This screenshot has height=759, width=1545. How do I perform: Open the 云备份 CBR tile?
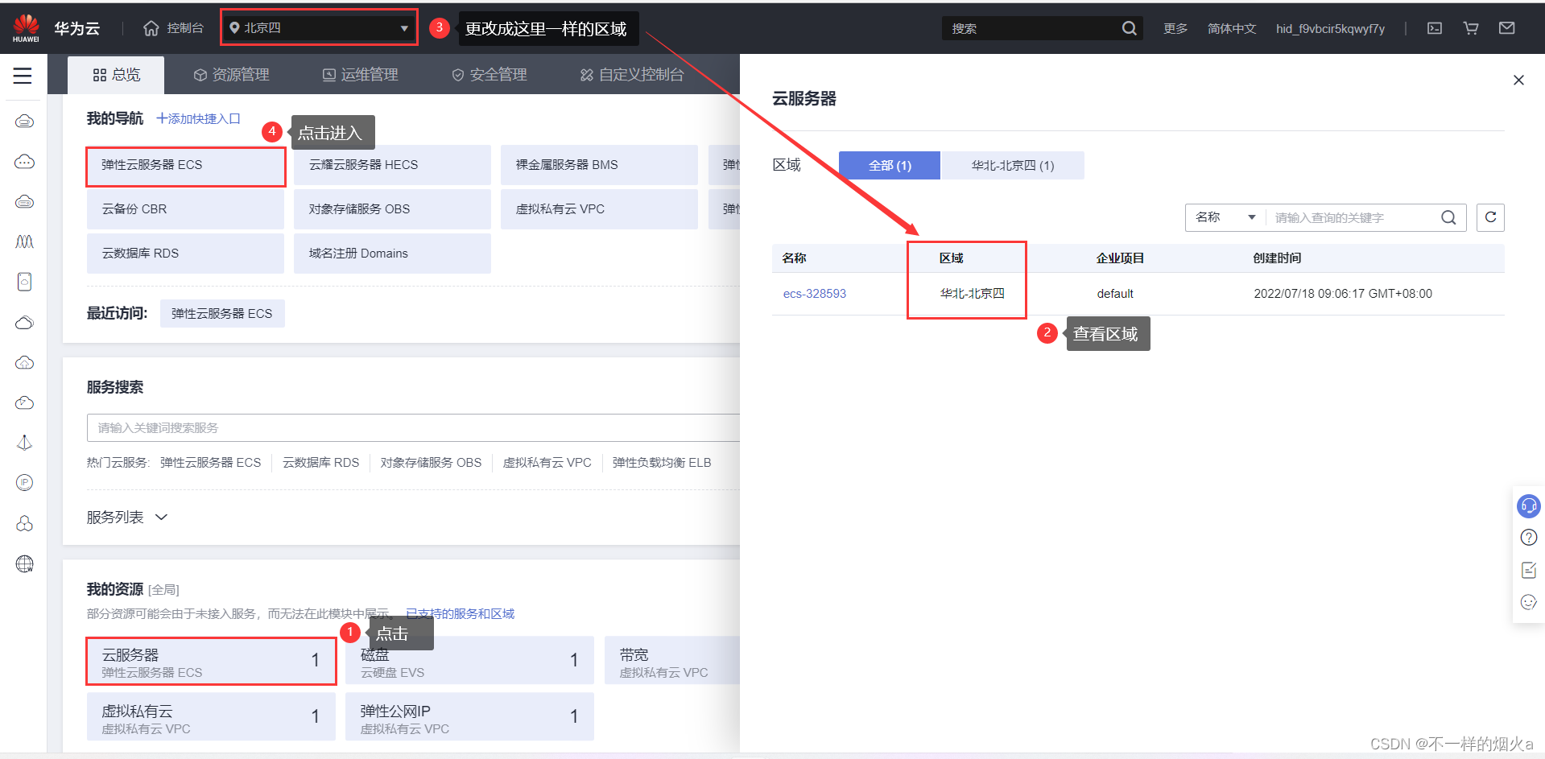[185, 209]
